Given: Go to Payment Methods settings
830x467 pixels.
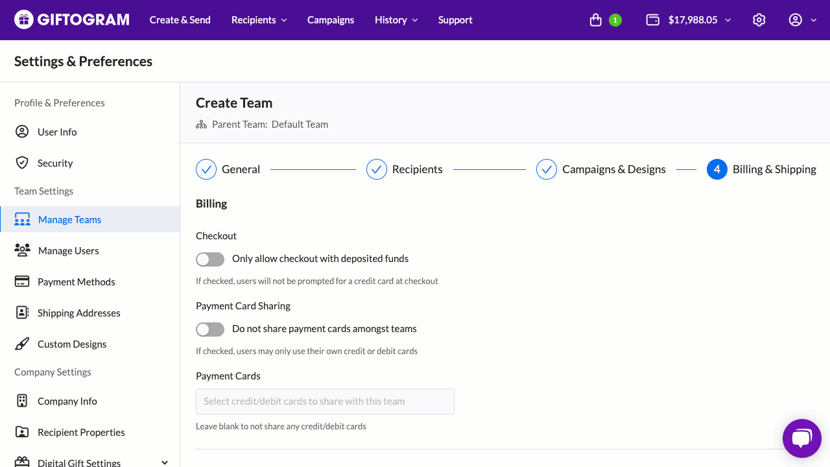Looking at the screenshot, I should click(76, 281).
